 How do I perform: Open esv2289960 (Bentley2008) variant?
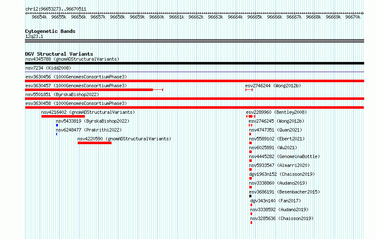pos(276,112)
